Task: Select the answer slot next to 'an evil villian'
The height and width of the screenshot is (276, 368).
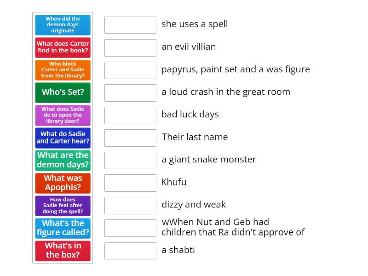Action: [130, 47]
